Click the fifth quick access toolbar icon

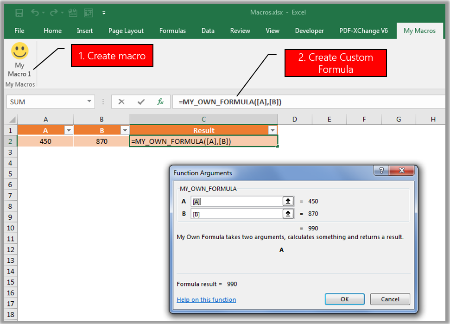coord(89,13)
